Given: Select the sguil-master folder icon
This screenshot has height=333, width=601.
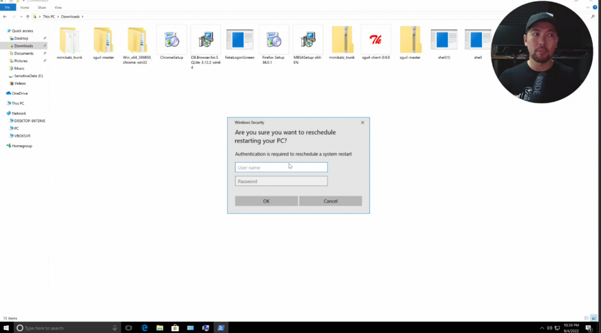Looking at the screenshot, I should 103,41.
